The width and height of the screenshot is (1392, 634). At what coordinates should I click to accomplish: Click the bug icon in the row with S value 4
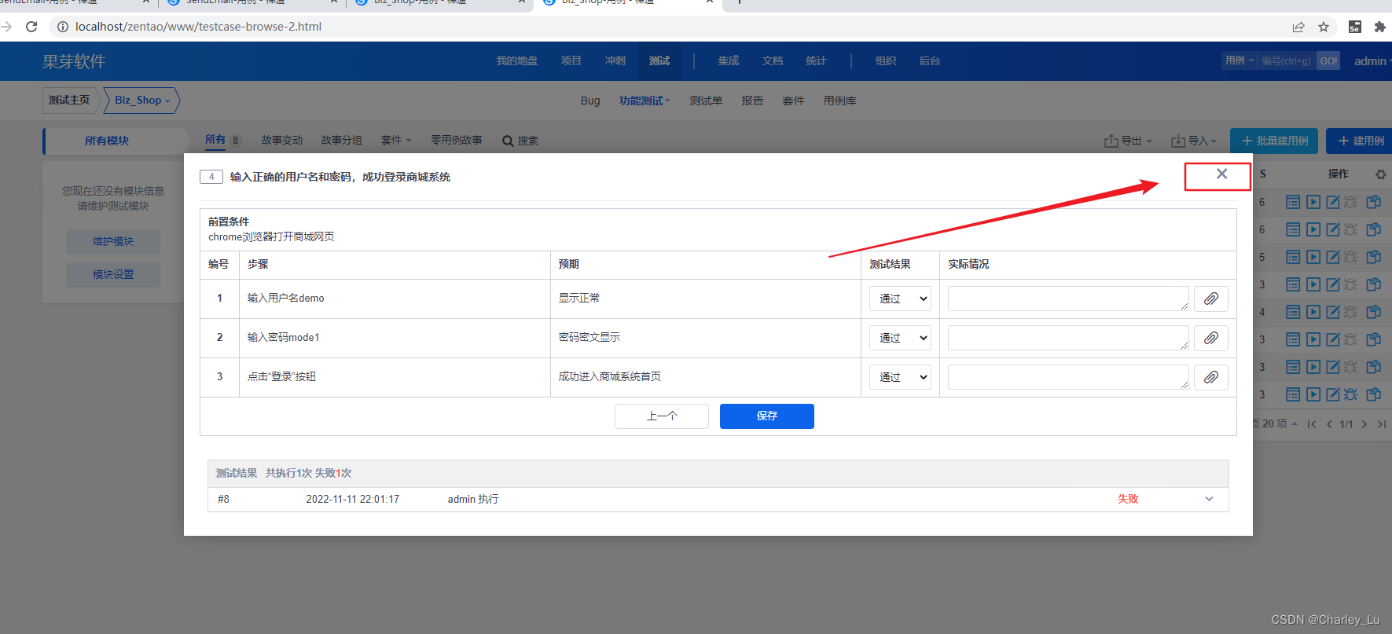coord(1351,312)
